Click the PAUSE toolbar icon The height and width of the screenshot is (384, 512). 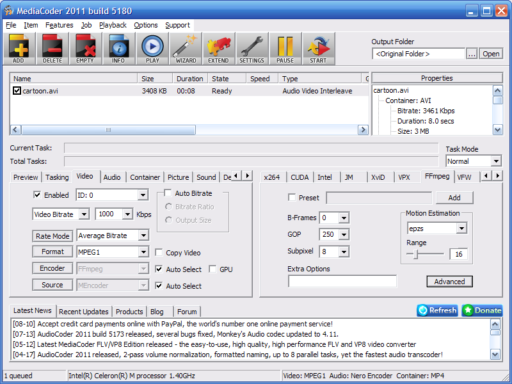pyautogui.click(x=285, y=49)
